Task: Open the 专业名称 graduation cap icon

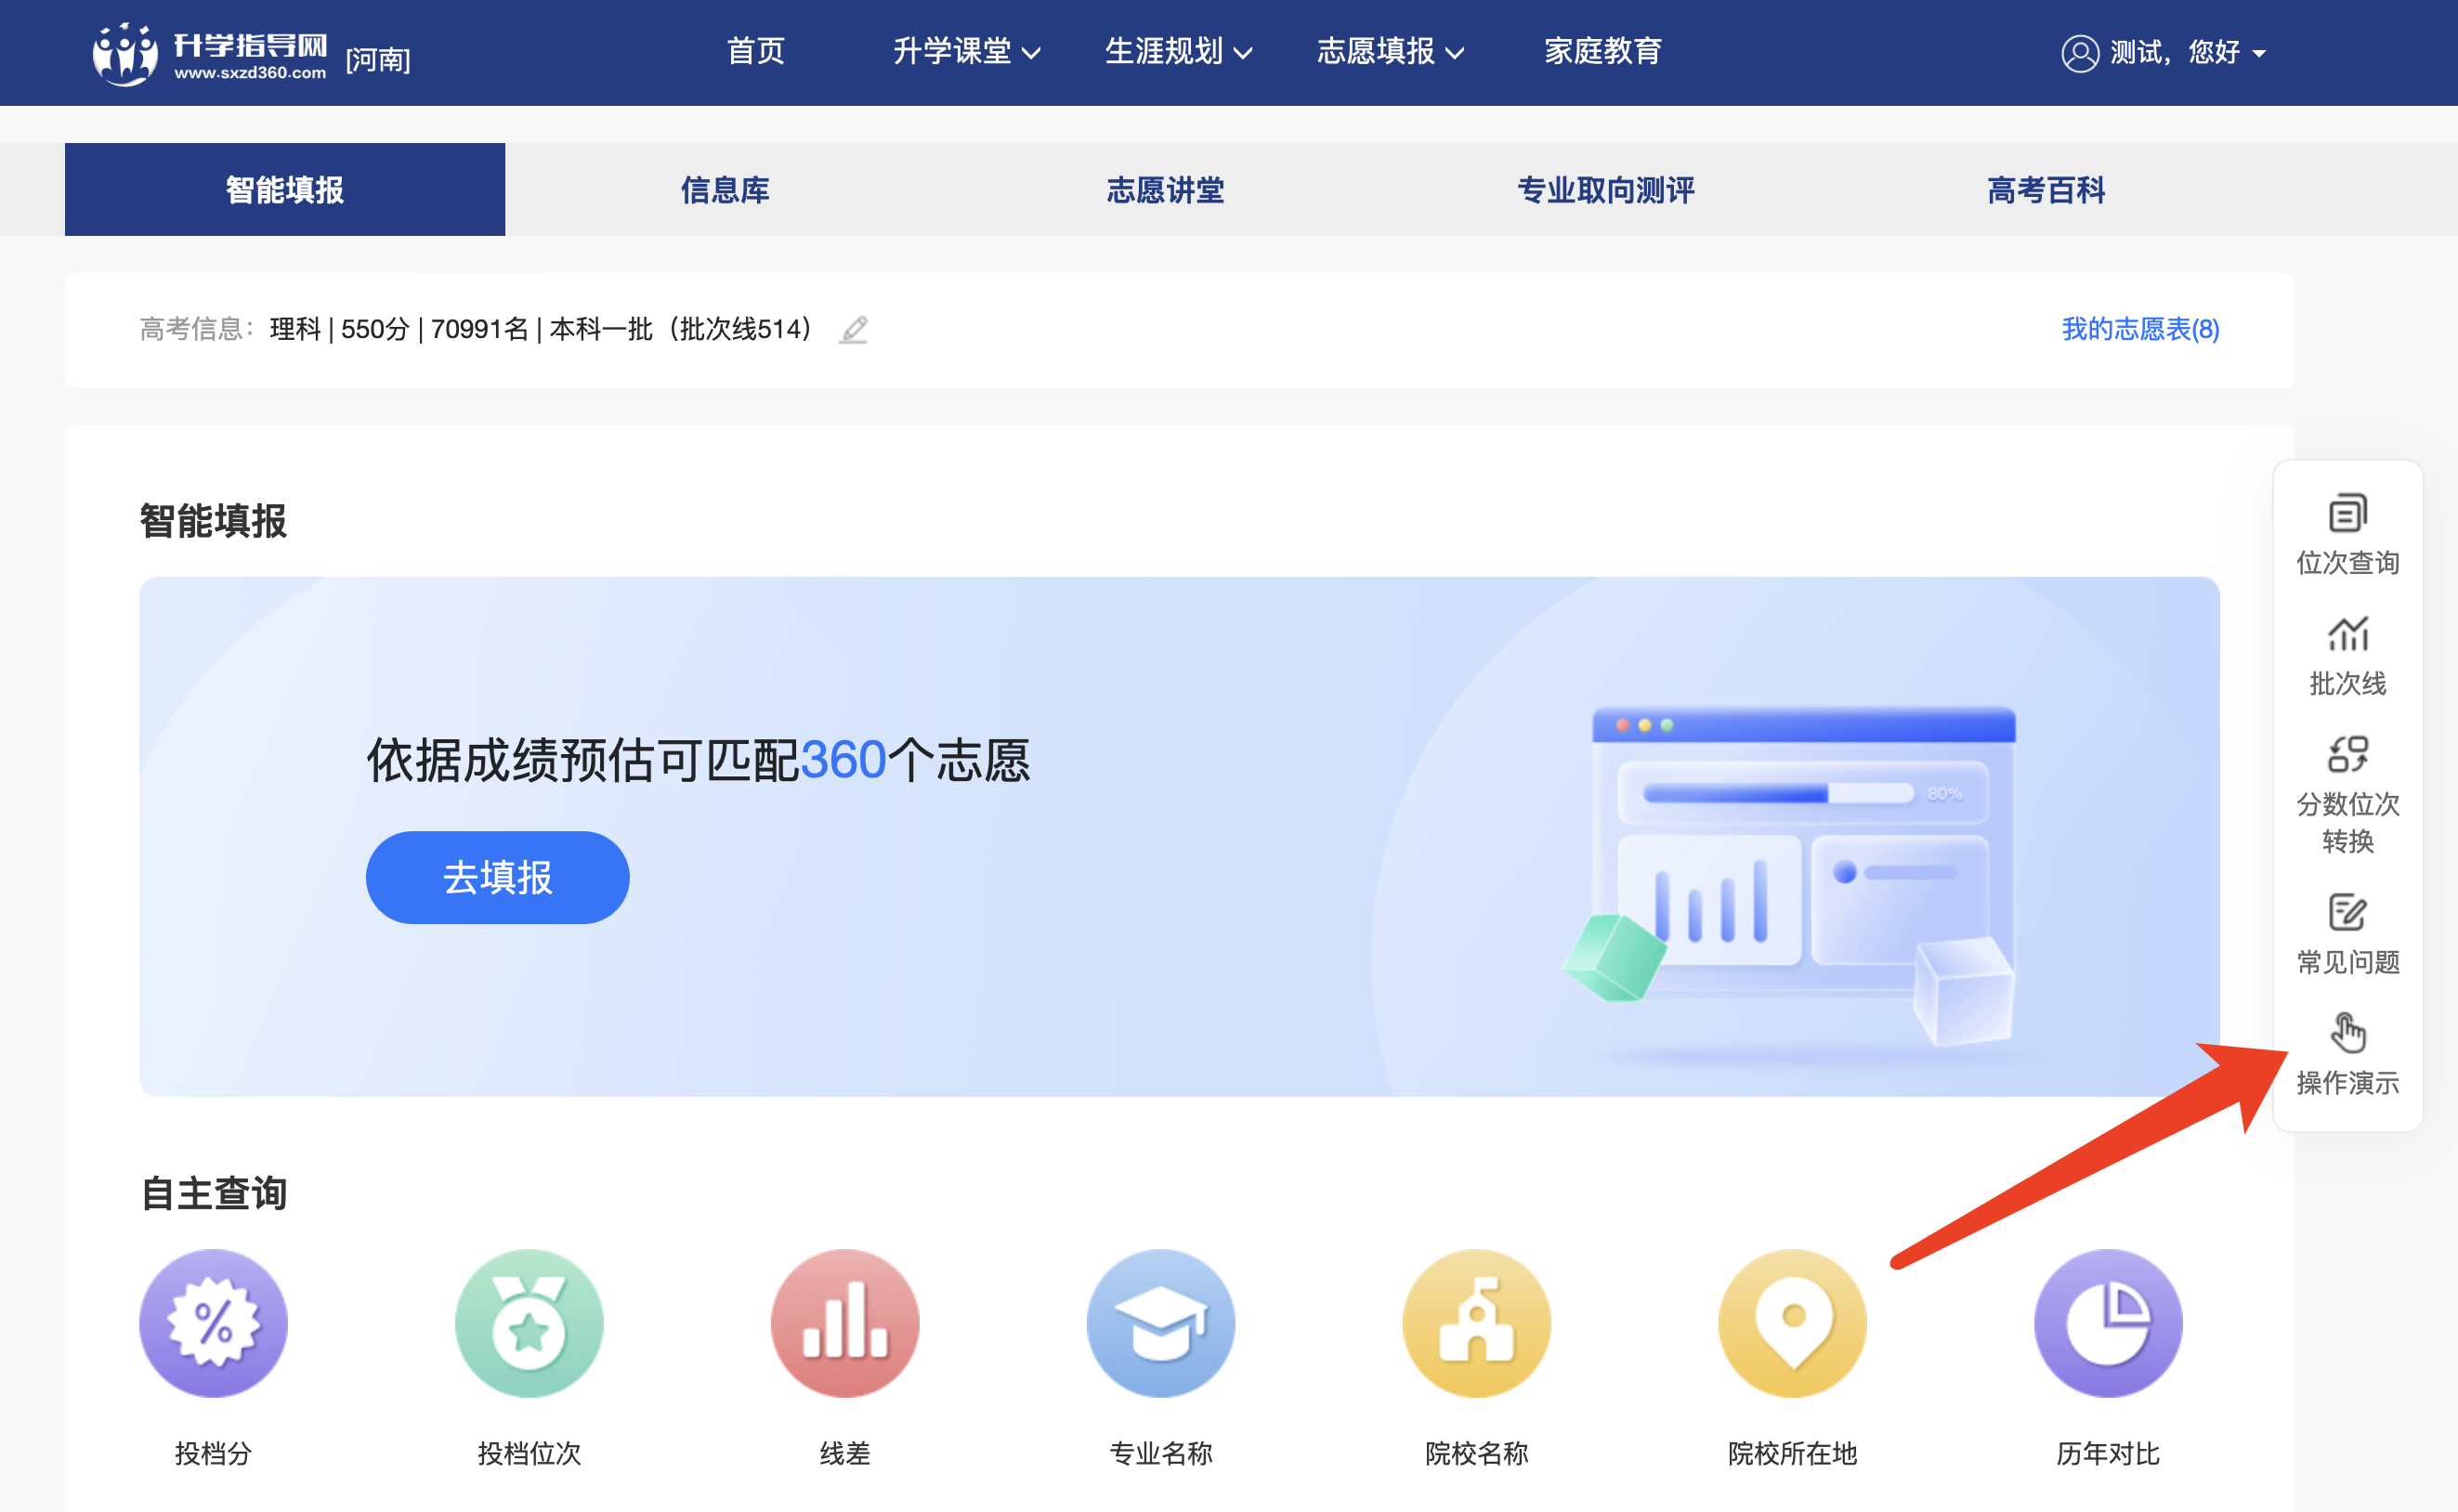Action: coord(1161,1322)
